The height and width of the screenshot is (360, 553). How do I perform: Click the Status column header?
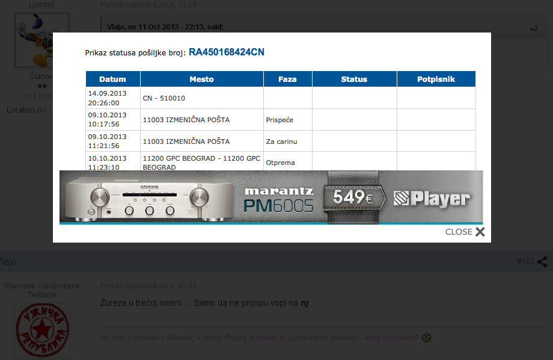(354, 79)
